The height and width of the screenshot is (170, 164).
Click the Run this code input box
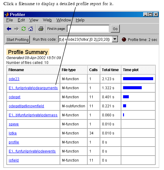tap(85, 39)
